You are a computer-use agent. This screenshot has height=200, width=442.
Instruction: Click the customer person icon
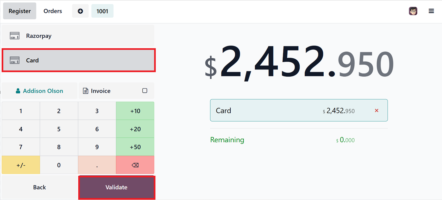click(18, 91)
